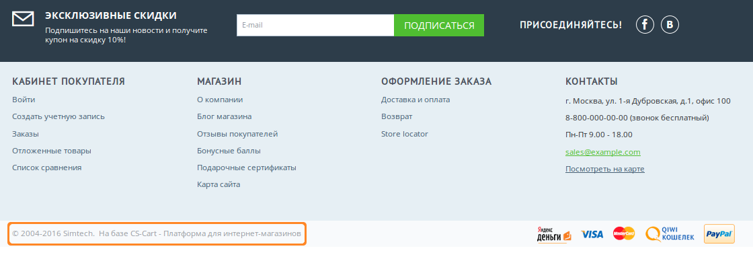This screenshot has width=753, height=259.
Task: Click the envelope newsletter icon
Action: [x=23, y=19]
